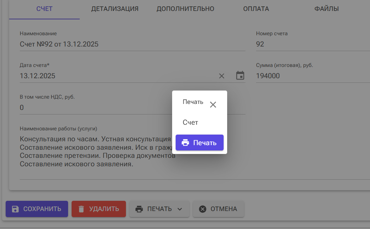Clear the invoice date with the X icon
Image resolution: width=370 pixels, height=229 pixels.
point(222,76)
